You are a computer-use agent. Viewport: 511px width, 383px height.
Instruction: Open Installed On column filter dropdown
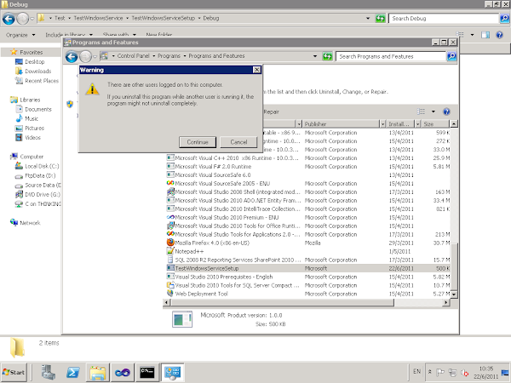pyautogui.click(x=417, y=123)
